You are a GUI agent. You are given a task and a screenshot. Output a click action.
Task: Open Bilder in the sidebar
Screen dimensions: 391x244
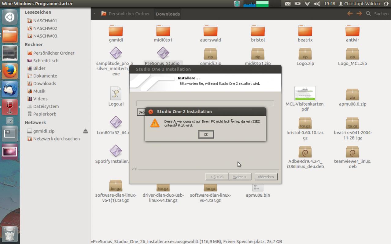(36, 68)
